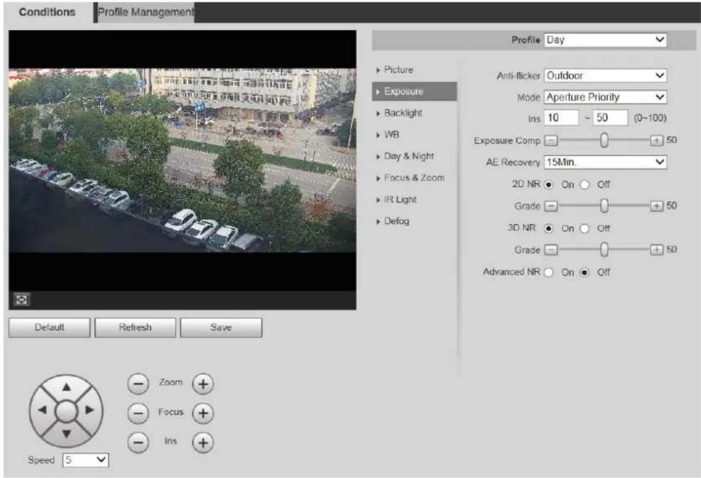Click the 3D NR Grade slider handle
Screen dimensions: 701x478
point(604,249)
